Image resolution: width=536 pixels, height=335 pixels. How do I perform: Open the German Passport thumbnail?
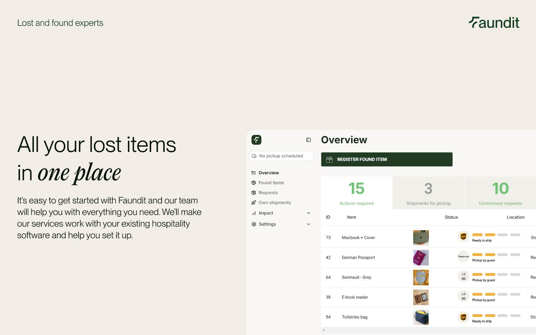[421, 258]
